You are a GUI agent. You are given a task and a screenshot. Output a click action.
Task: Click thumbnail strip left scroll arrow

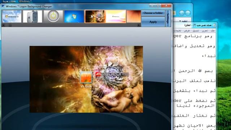click(x=4, y=25)
